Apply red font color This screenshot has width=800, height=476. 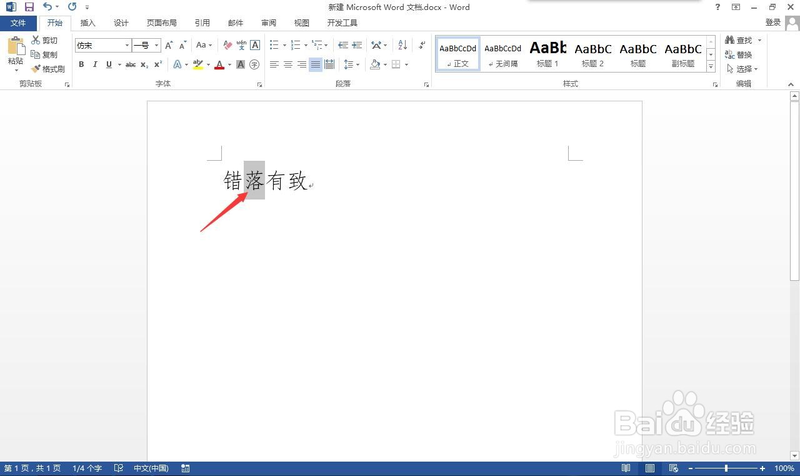(x=219, y=64)
